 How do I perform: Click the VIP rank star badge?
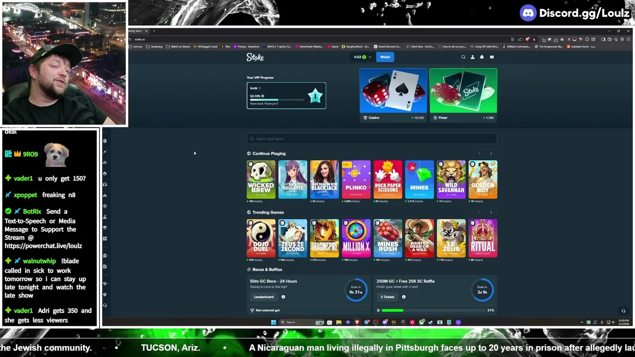coord(315,96)
